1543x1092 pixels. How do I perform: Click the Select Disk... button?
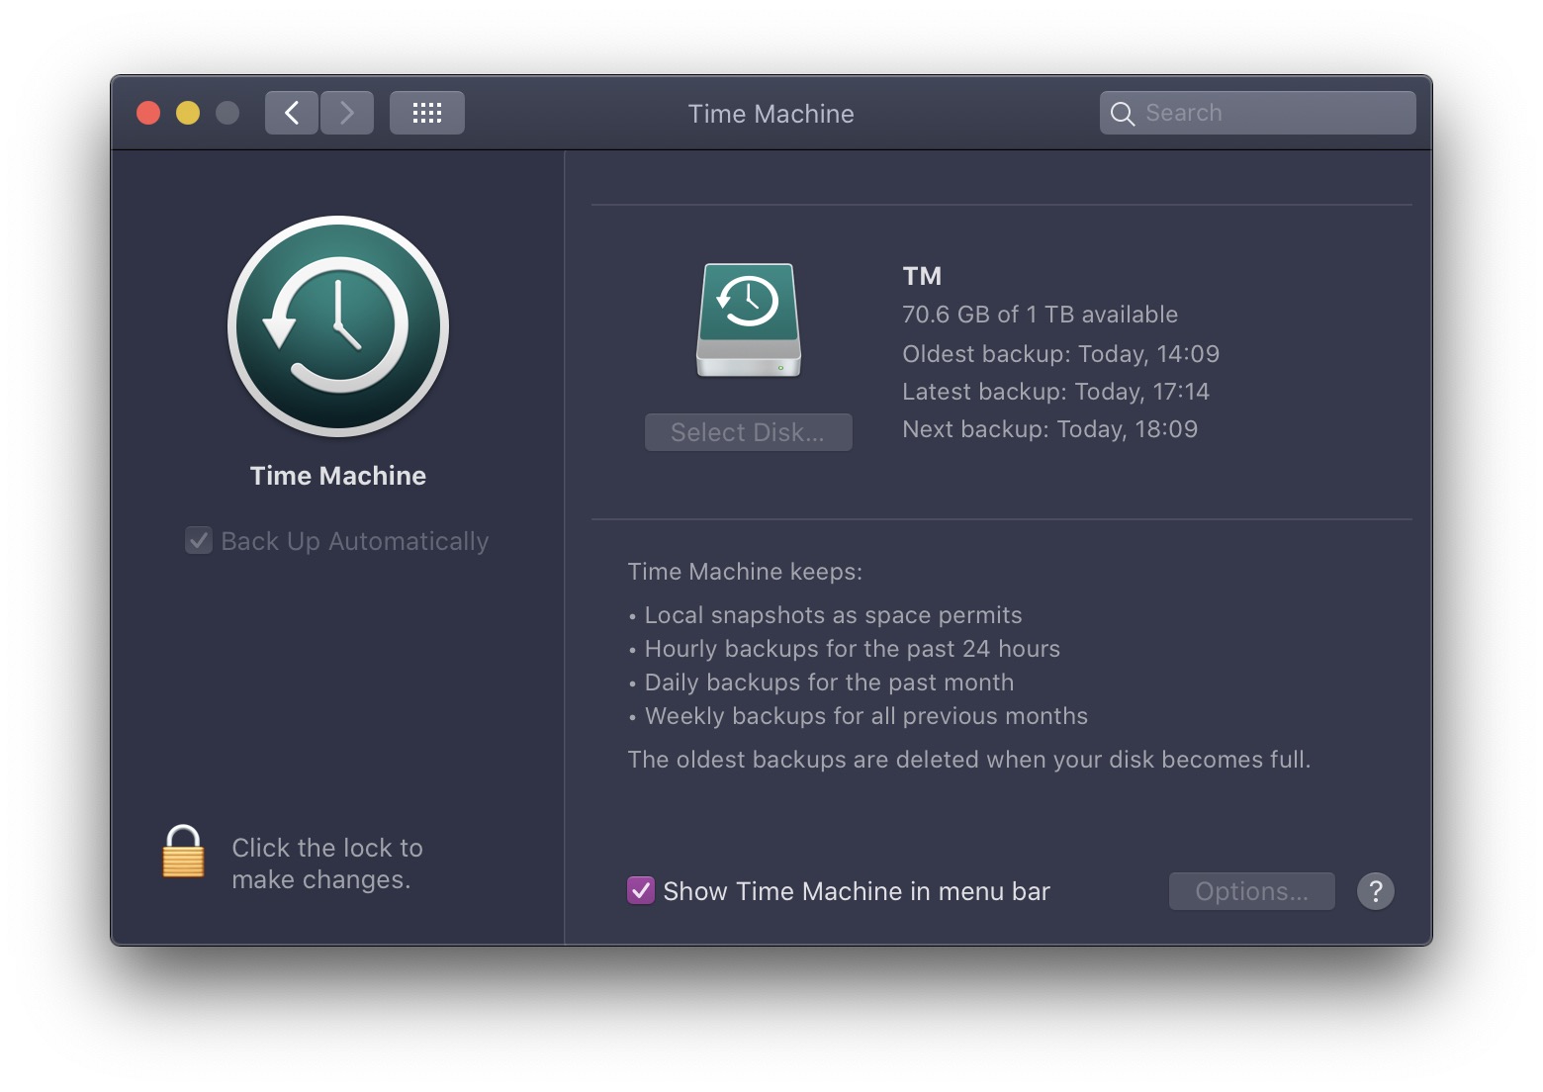tap(749, 432)
